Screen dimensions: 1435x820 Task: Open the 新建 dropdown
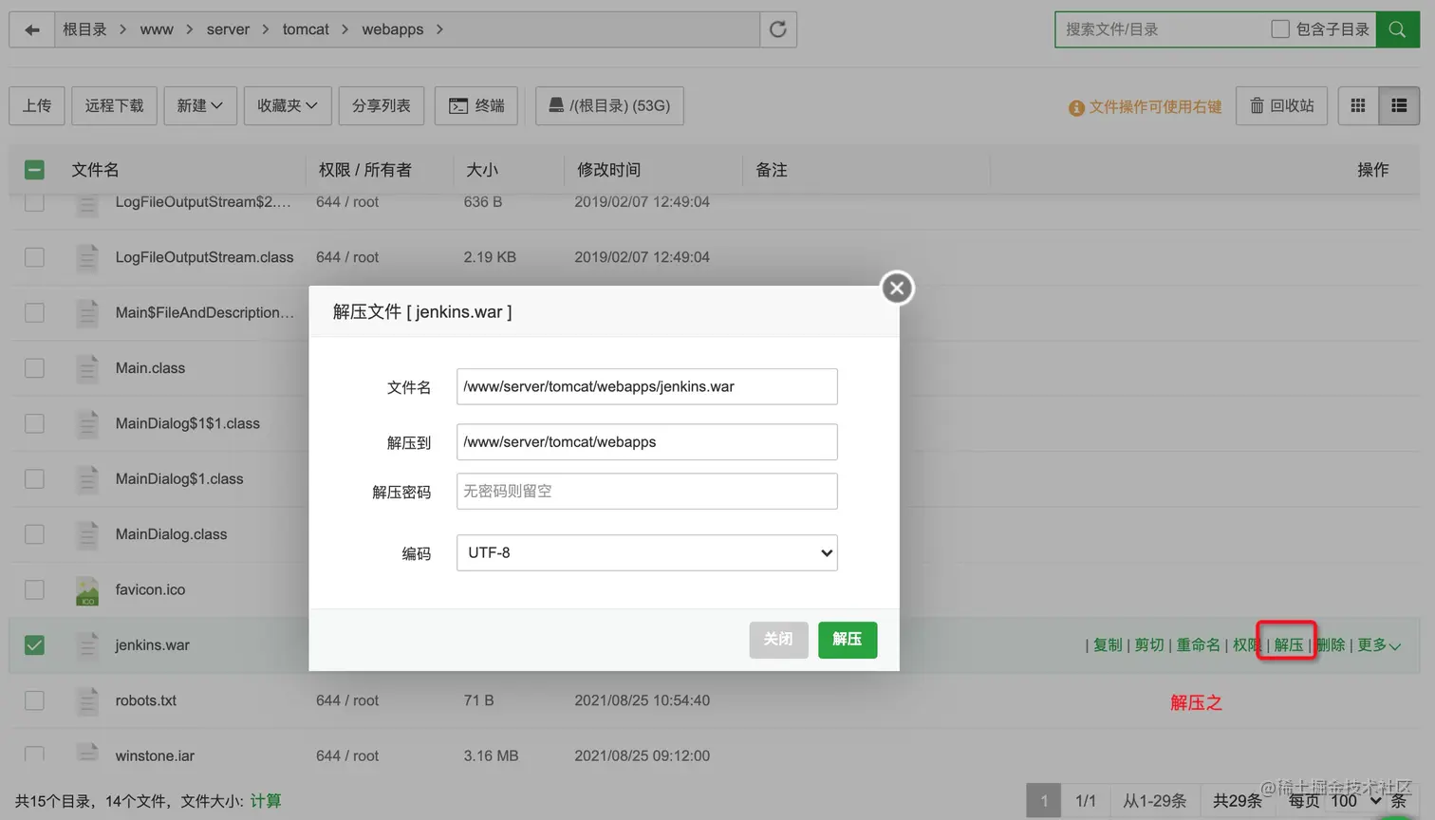(x=199, y=105)
